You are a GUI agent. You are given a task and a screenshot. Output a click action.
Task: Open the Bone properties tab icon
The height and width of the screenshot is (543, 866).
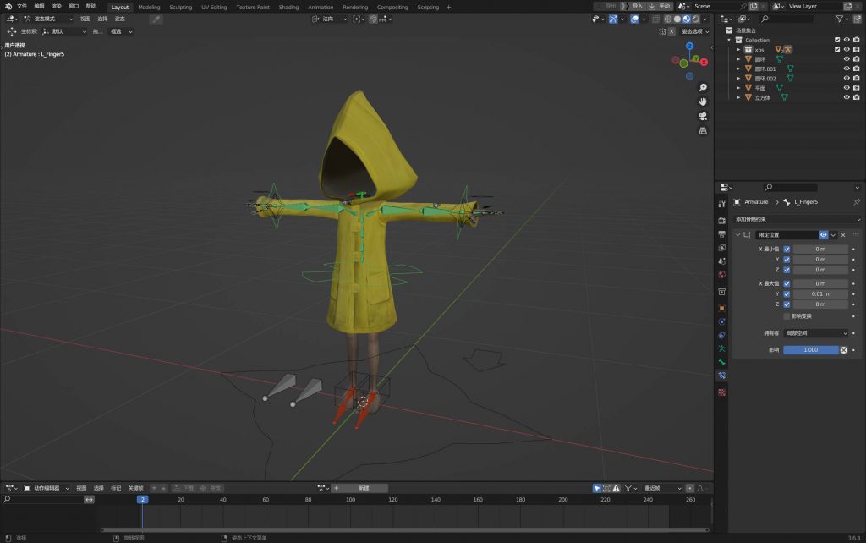pos(722,362)
